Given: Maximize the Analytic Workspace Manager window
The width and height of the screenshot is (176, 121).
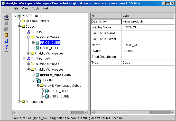Looking at the screenshot, I should tap(168, 3).
